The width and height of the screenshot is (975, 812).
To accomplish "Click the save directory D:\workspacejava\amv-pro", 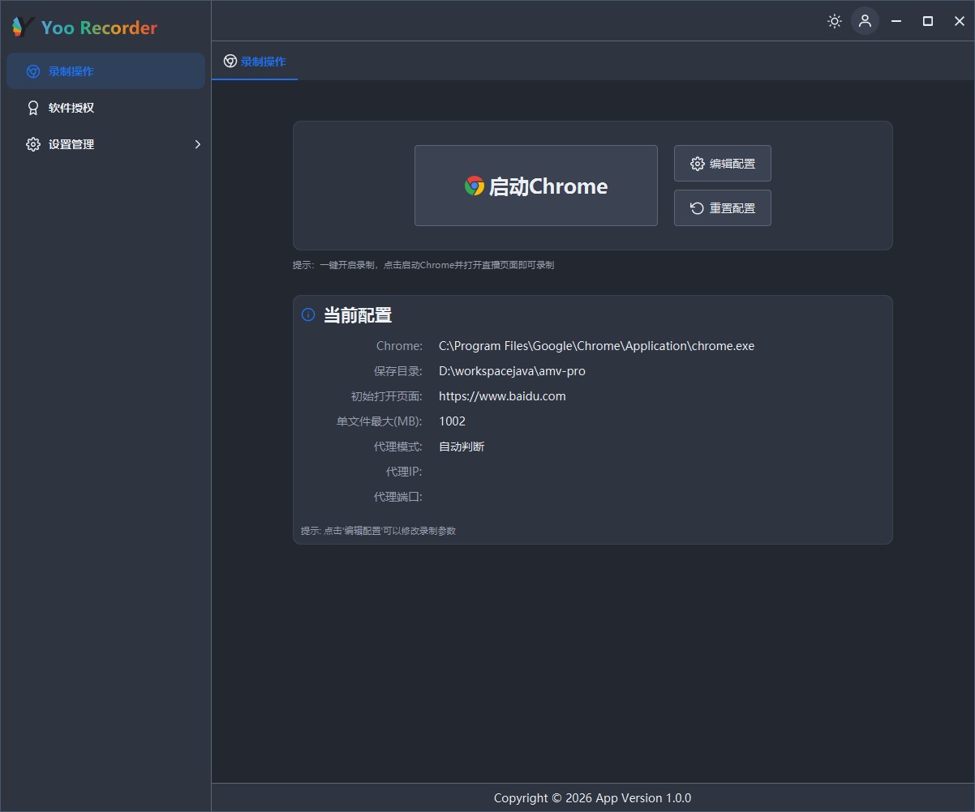I will click(x=512, y=371).
